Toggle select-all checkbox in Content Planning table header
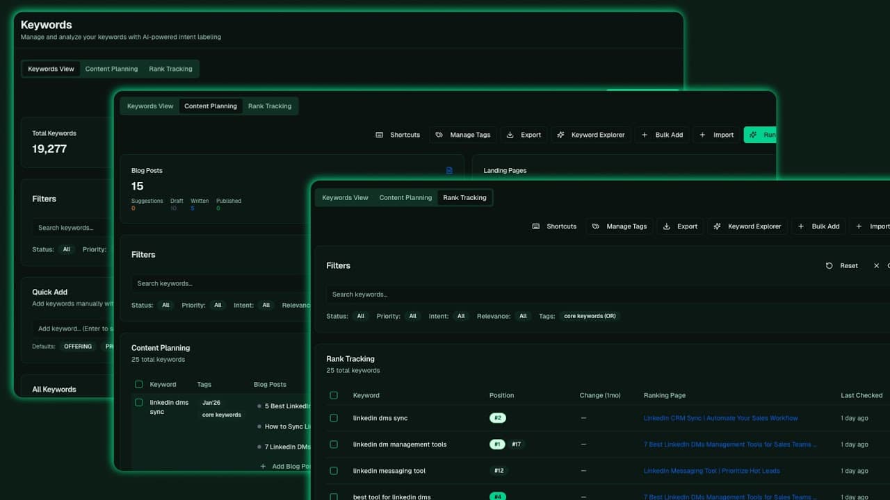The height and width of the screenshot is (500, 890). click(139, 384)
